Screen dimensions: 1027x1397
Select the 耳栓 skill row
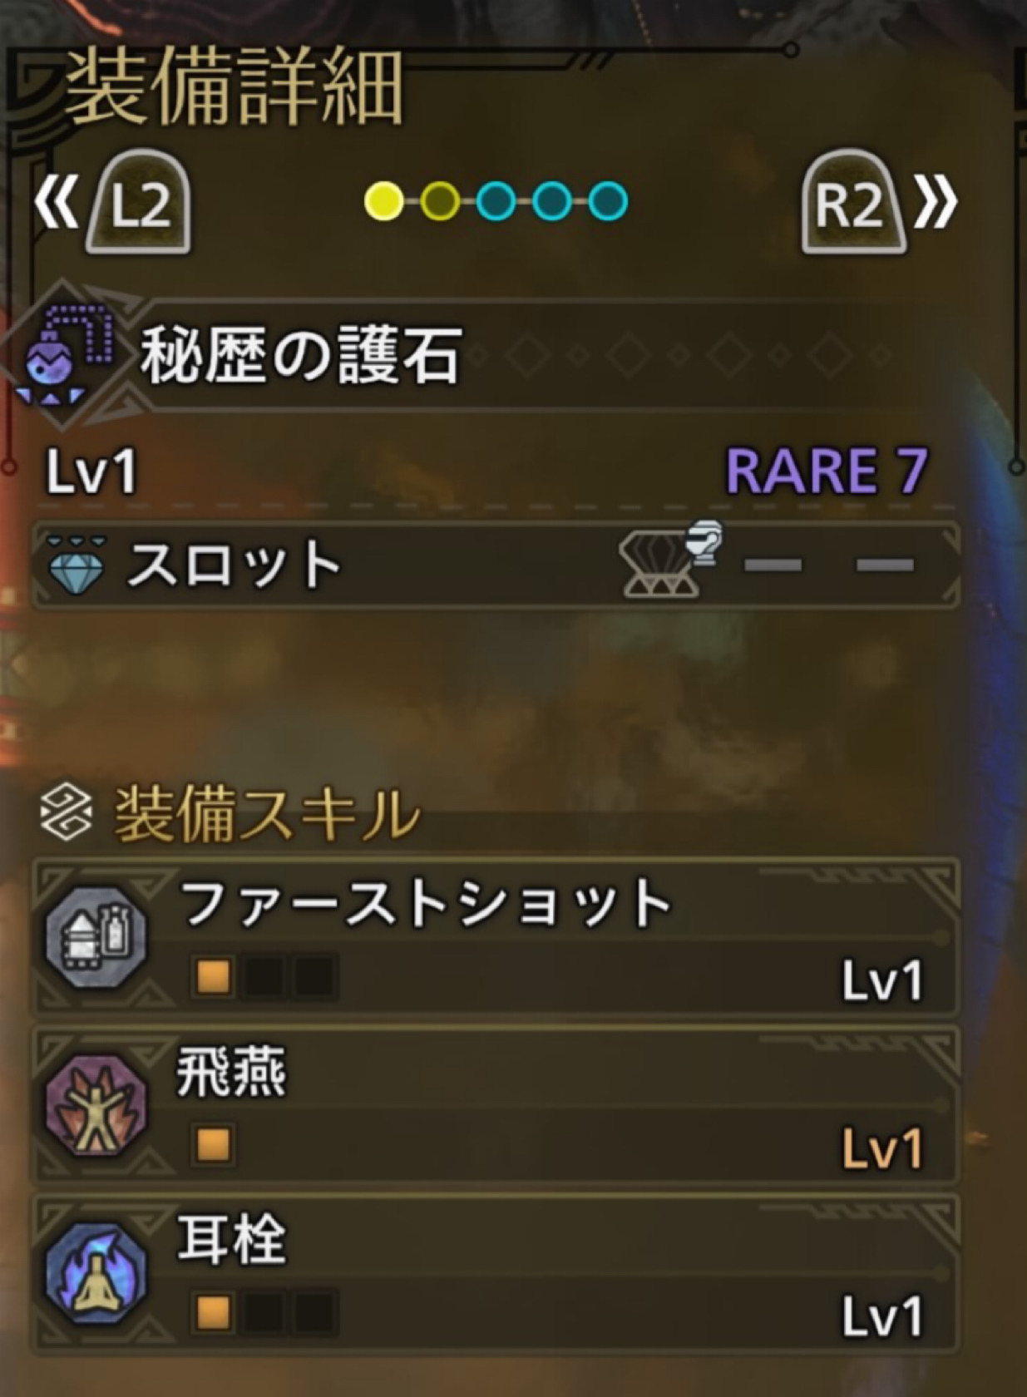tap(496, 1273)
